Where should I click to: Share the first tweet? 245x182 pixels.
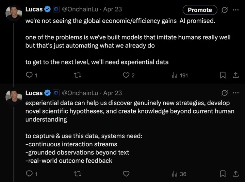click(x=235, y=75)
